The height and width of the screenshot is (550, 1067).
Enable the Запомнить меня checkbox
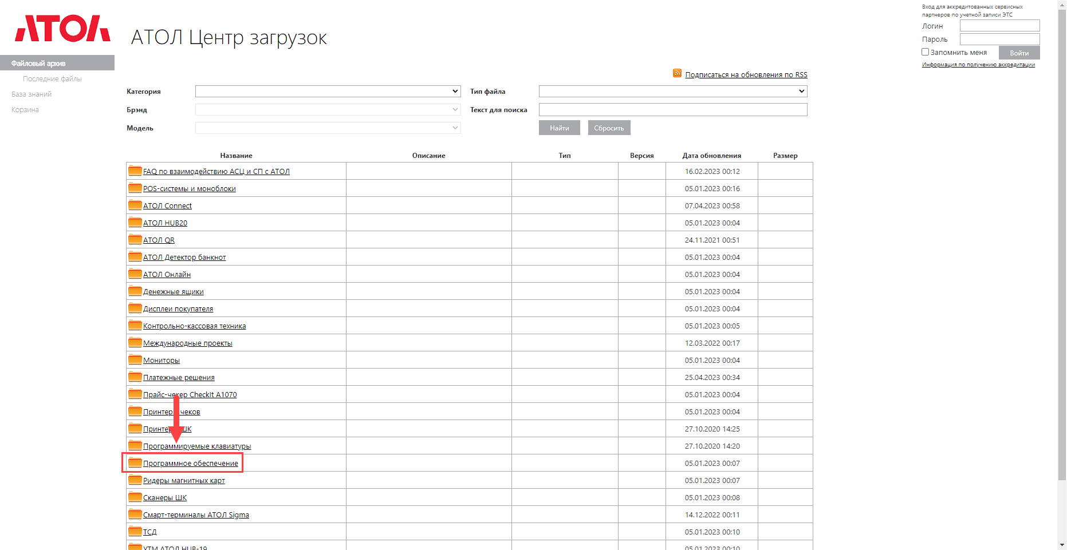point(925,52)
